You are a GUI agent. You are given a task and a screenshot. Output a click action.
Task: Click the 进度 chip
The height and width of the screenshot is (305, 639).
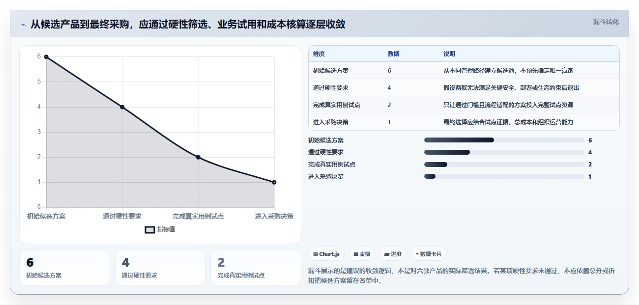(x=393, y=254)
